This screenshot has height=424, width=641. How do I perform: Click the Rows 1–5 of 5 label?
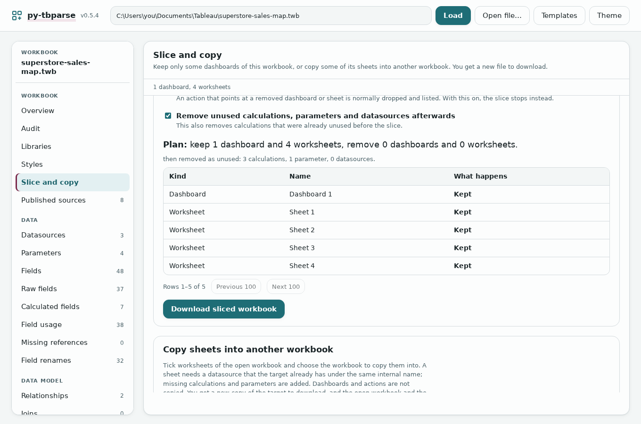point(184,286)
